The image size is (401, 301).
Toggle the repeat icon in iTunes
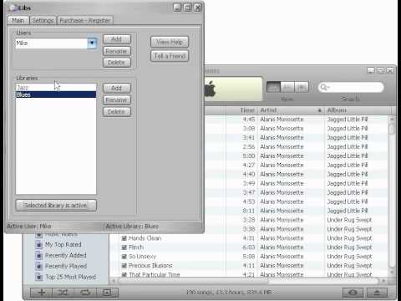(x=85, y=292)
